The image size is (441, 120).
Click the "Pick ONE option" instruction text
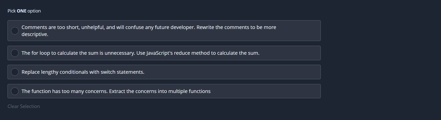click(x=24, y=11)
